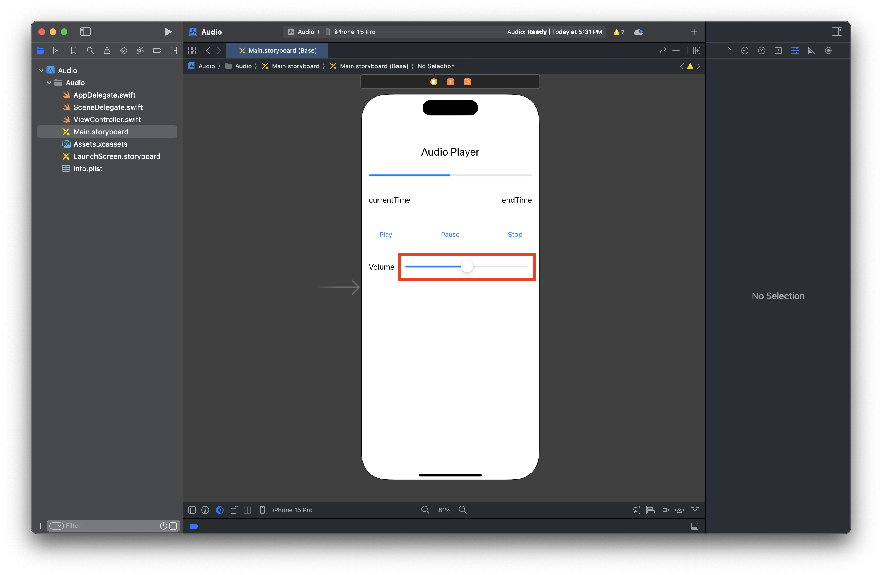The width and height of the screenshot is (882, 575).
Task: Toggle document outline at canvas bottom
Action: point(192,510)
